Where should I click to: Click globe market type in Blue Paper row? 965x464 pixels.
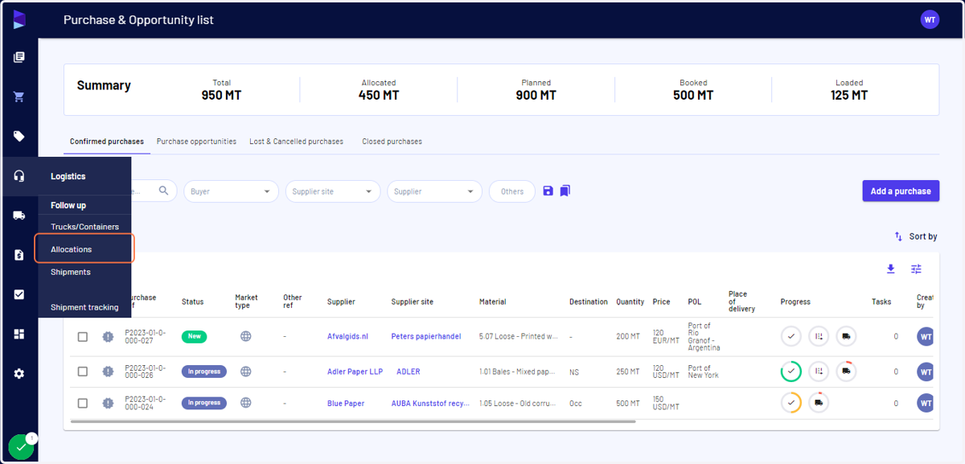coord(246,403)
